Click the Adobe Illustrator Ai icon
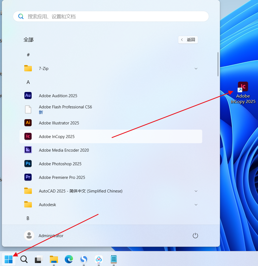Viewport: 258px width, 266px height. (28, 123)
